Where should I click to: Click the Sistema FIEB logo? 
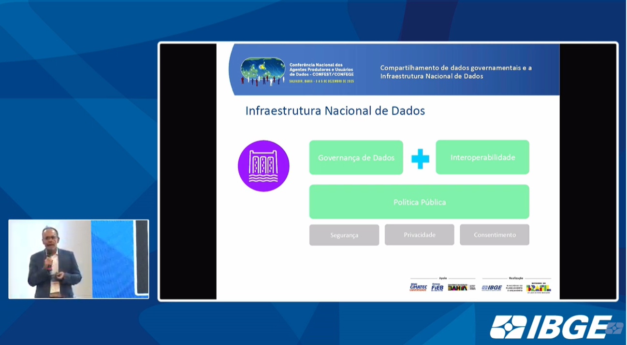pyautogui.click(x=437, y=288)
